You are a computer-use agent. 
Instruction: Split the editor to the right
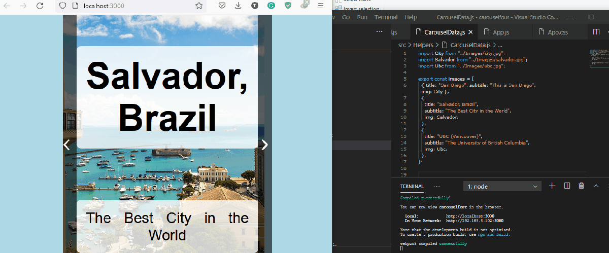[596, 32]
